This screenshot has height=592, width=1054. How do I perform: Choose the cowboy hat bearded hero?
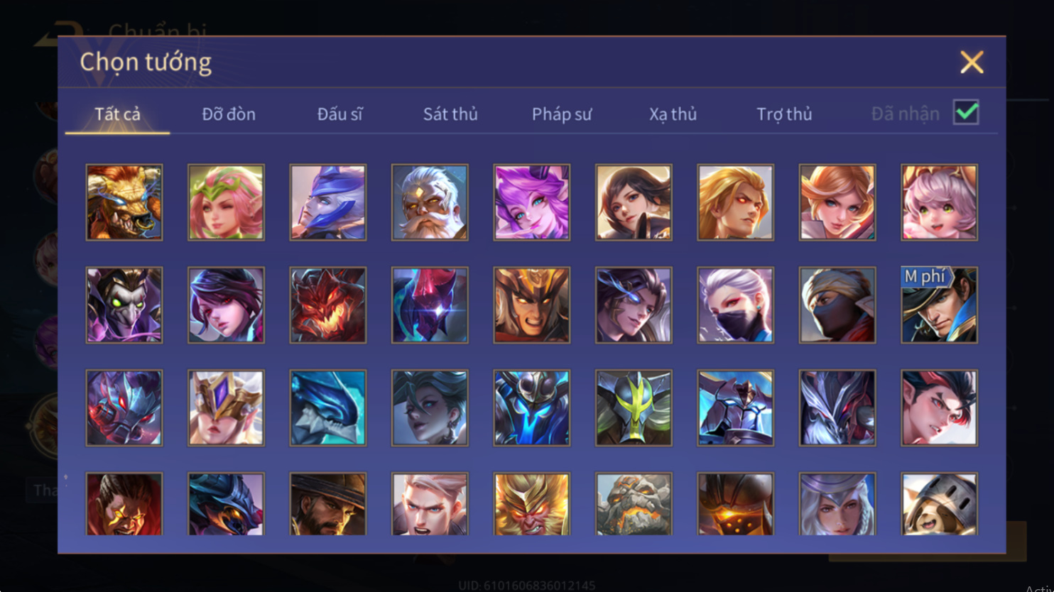[x=327, y=504]
